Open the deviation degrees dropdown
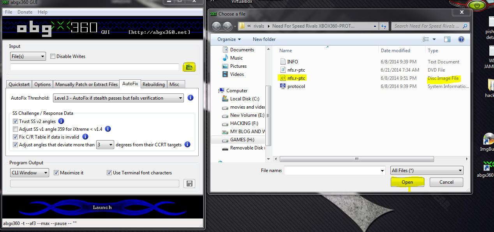 click(105, 145)
